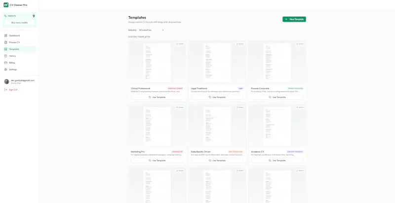Click the user avatar photo
Viewport: 395px width, 203px height.
(x=6, y=81)
